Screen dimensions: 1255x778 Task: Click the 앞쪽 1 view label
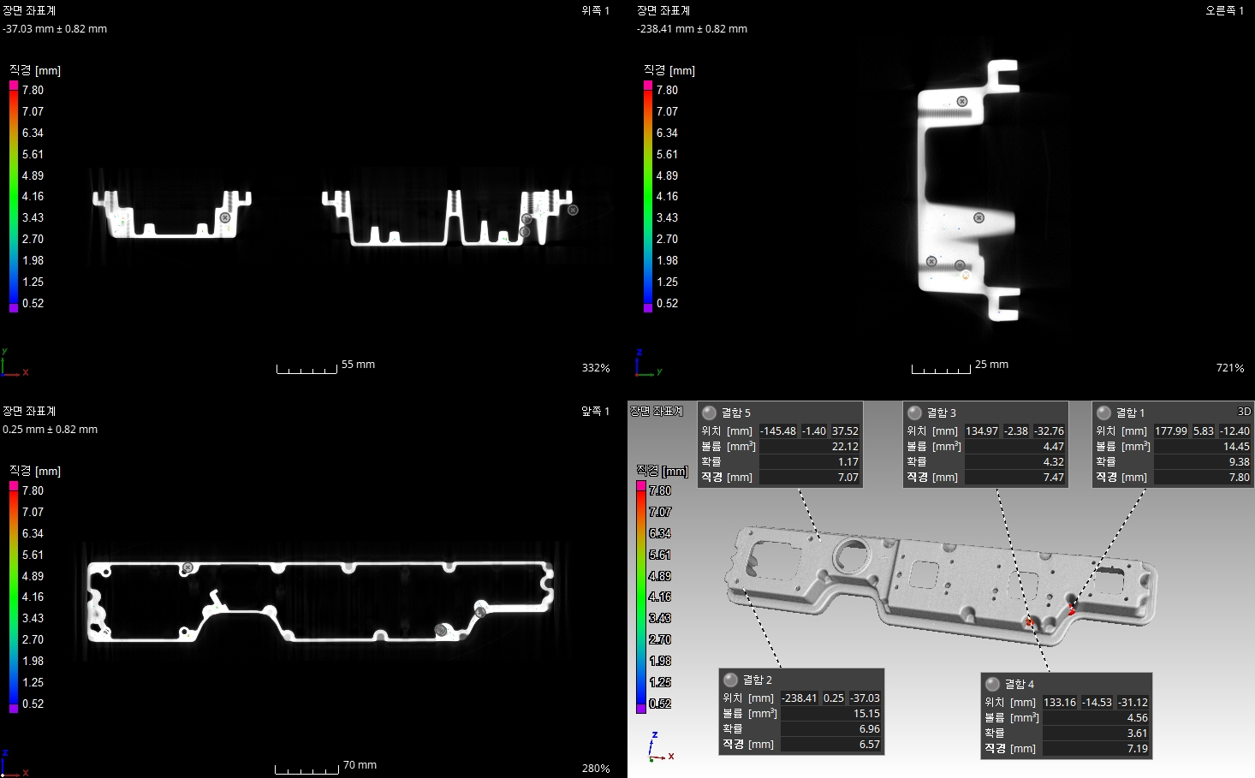click(595, 412)
